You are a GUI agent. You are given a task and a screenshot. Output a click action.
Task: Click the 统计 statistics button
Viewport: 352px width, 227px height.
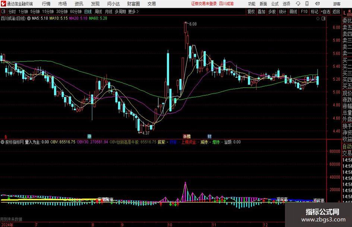click(x=282, y=12)
